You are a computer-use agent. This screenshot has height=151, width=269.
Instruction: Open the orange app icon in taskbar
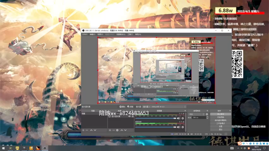31,148
